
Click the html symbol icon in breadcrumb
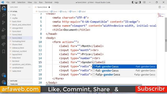pyautogui.click(x=52, y=11)
